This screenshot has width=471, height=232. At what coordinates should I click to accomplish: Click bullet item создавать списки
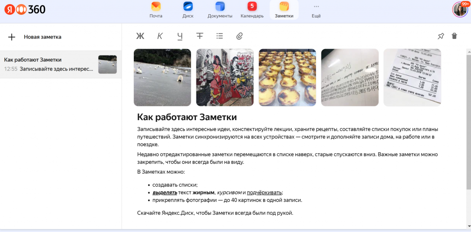[175, 185]
